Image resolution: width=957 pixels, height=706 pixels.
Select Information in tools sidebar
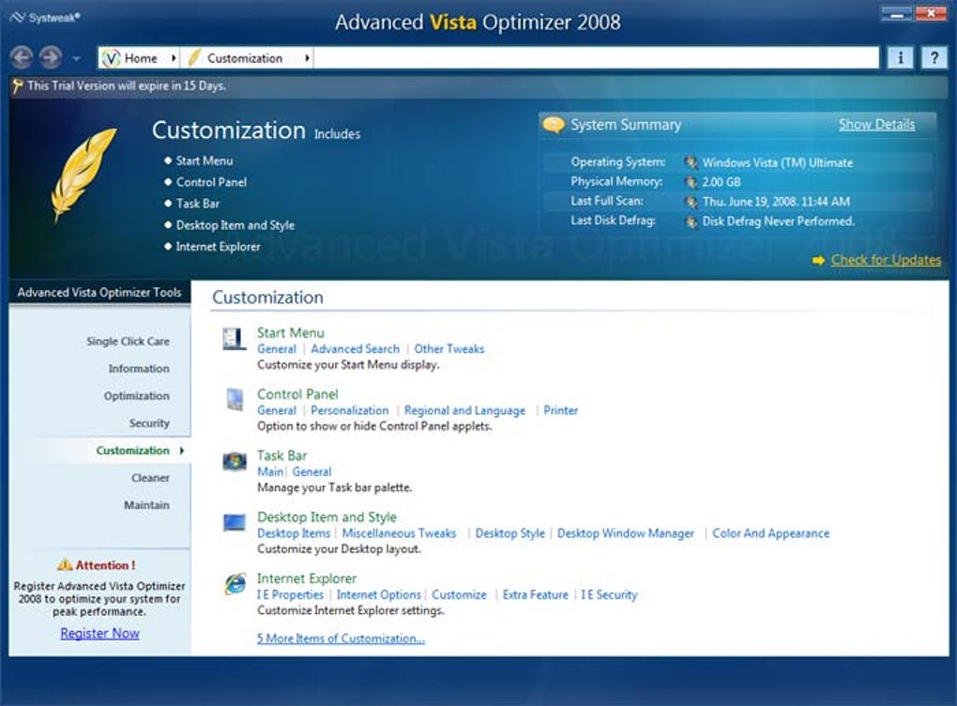point(139,369)
